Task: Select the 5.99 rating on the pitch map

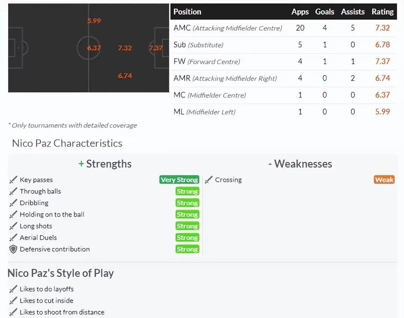Action: [x=94, y=21]
